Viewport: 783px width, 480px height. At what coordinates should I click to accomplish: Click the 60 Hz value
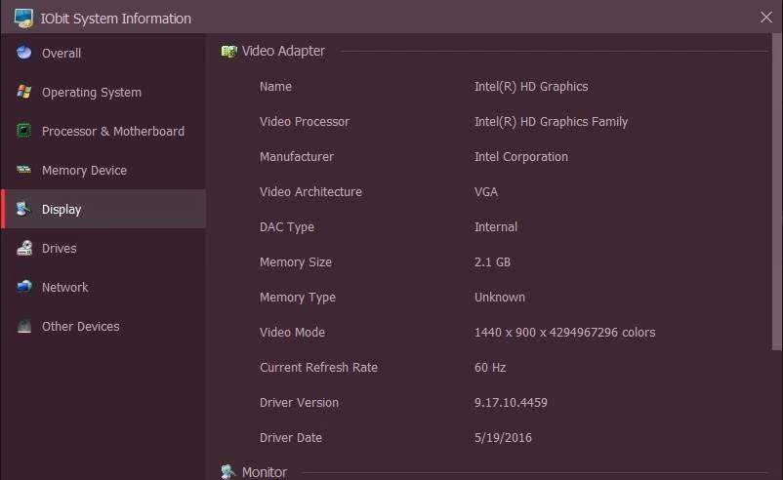coord(490,367)
